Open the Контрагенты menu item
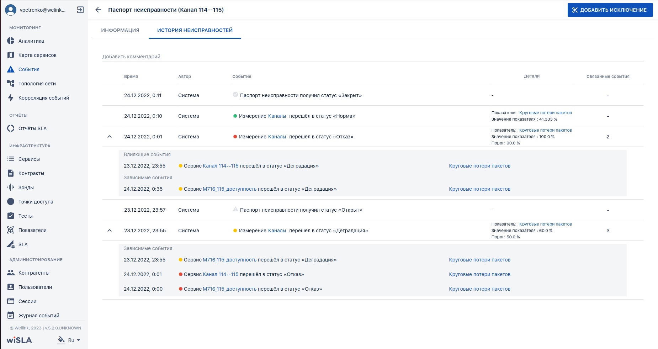Image resolution: width=658 pixels, height=349 pixels. [x=34, y=273]
